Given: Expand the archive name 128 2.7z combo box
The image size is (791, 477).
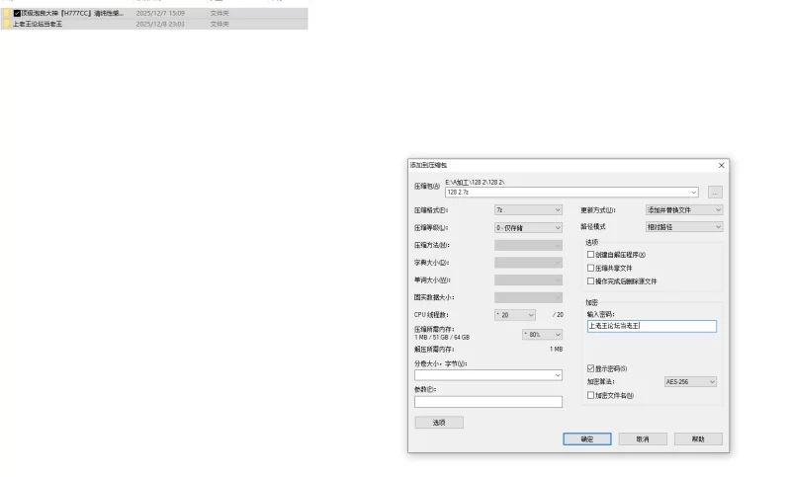Looking at the screenshot, I should [x=694, y=193].
